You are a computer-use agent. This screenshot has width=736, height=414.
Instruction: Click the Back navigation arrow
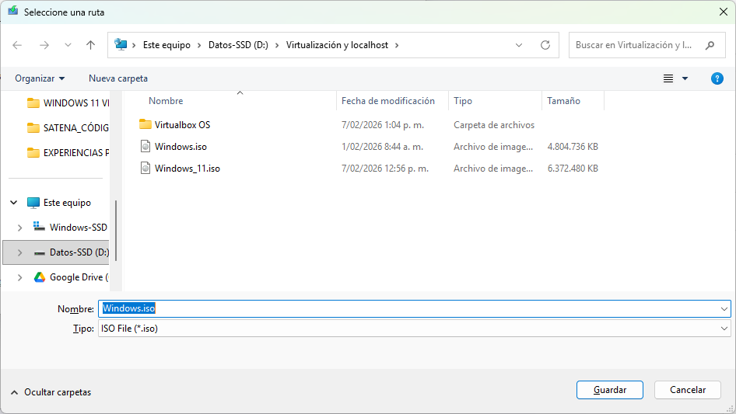click(x=17, y=45)
